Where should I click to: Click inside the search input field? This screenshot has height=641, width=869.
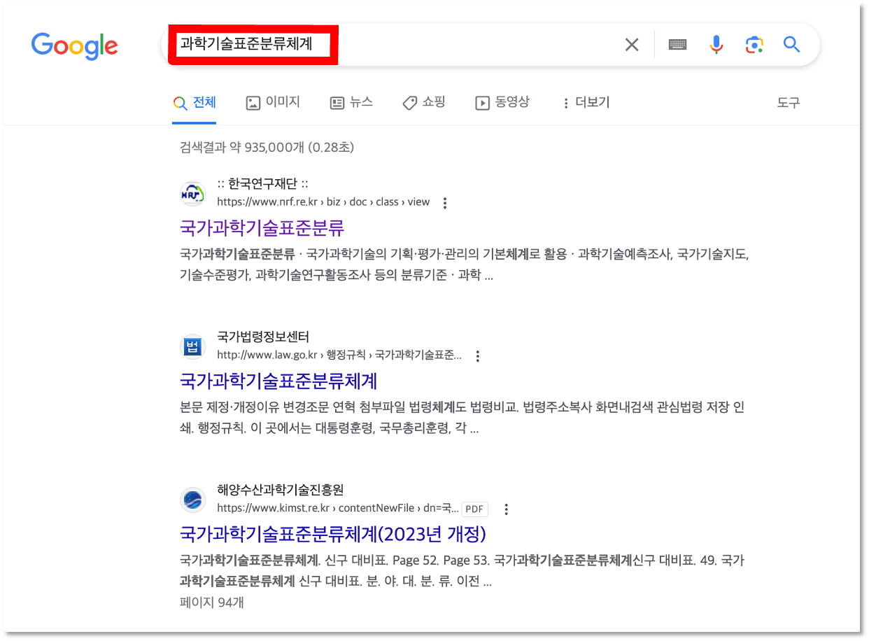(x=393, y=45)
